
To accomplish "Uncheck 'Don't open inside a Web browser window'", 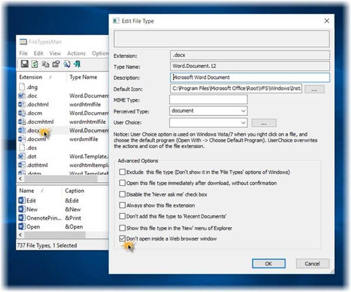I will (x=122, y=239).
